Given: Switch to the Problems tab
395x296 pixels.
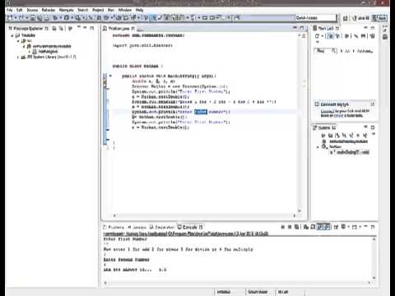Looking at the screenshot, I should point(114,227).
